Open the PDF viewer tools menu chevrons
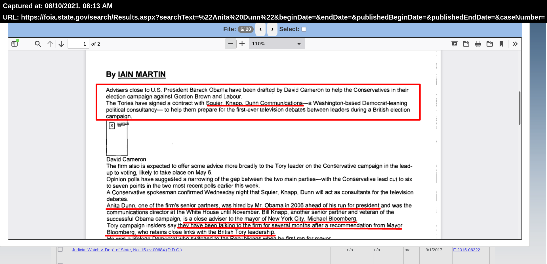Viewport: 547px width, 264px height. (x=515, y=44)
